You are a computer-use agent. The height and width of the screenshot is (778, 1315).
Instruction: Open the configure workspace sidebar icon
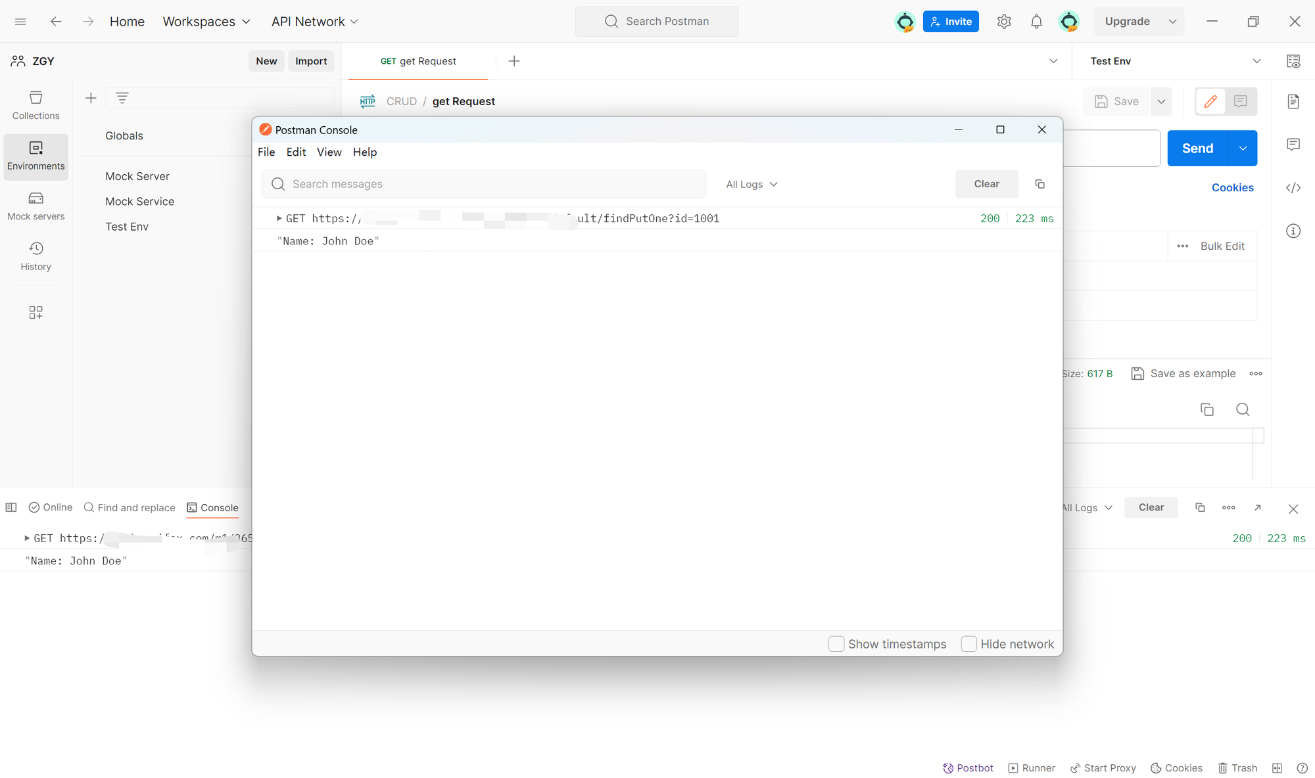click(x=36, y=312)
